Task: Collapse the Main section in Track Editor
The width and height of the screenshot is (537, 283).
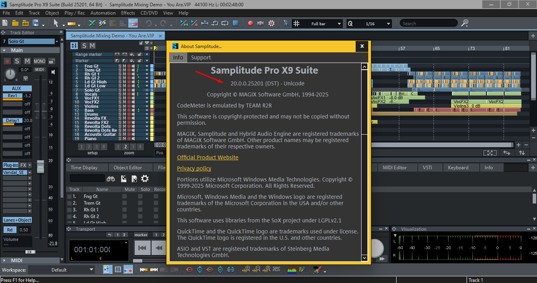Action: [x=4, y=50]
